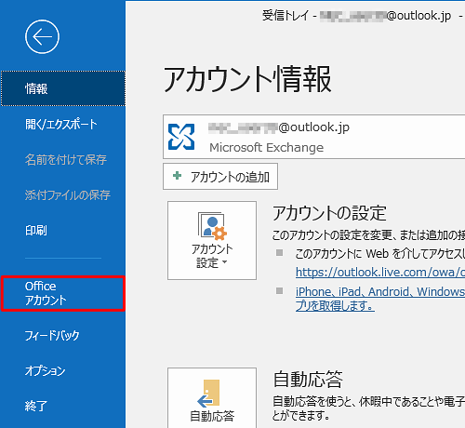The width and height of the screenshot is (465, 428).
Task: Click the アカウント情報 heading
Action: [x=247, y=79]
